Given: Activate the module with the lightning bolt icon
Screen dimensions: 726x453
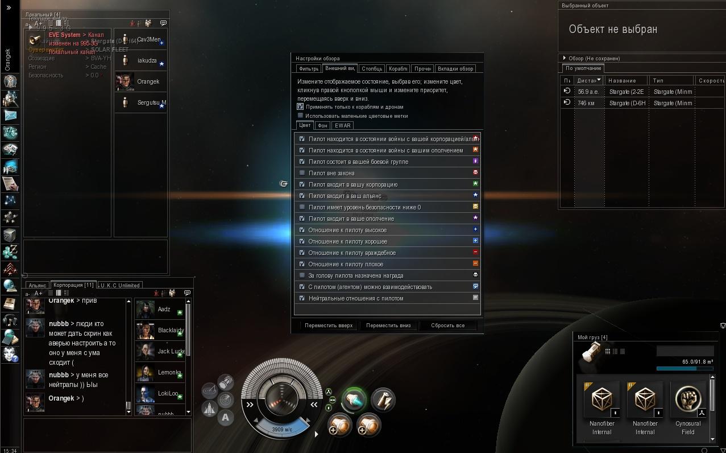Looking at the screenshot, I should [383, 400].
